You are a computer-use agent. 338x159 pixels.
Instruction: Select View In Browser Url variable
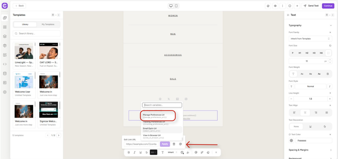click(162, 136)
